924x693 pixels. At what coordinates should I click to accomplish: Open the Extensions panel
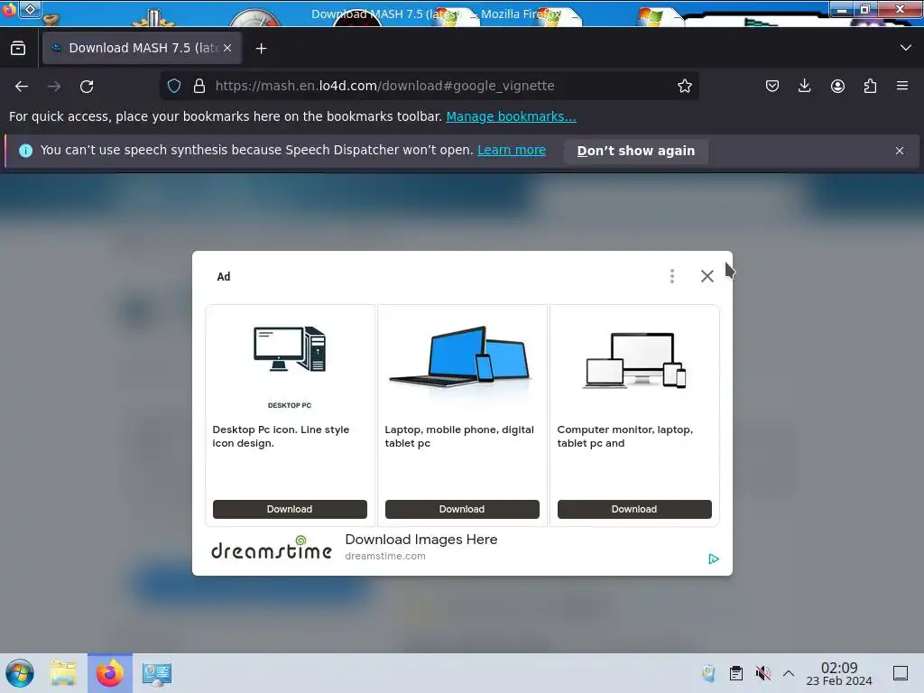tap(870, 86)
